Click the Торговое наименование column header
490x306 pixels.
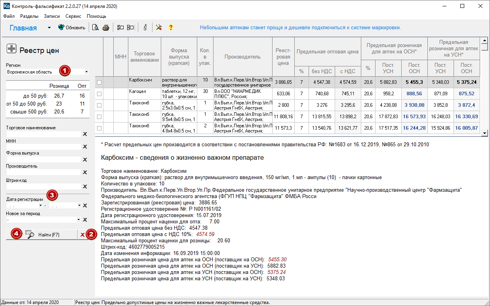(x=144, y=57)
